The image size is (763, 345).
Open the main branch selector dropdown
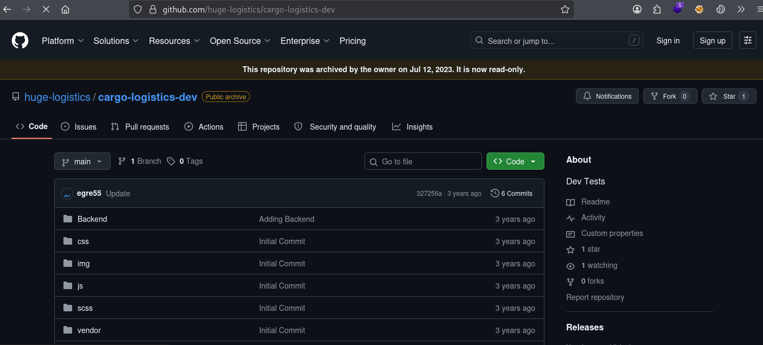click(82, 161)
